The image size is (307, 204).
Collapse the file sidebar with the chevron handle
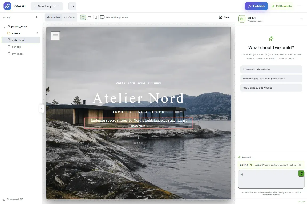(x=42, y=108)
